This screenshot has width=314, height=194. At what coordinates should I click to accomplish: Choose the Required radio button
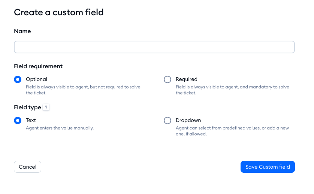167,79
